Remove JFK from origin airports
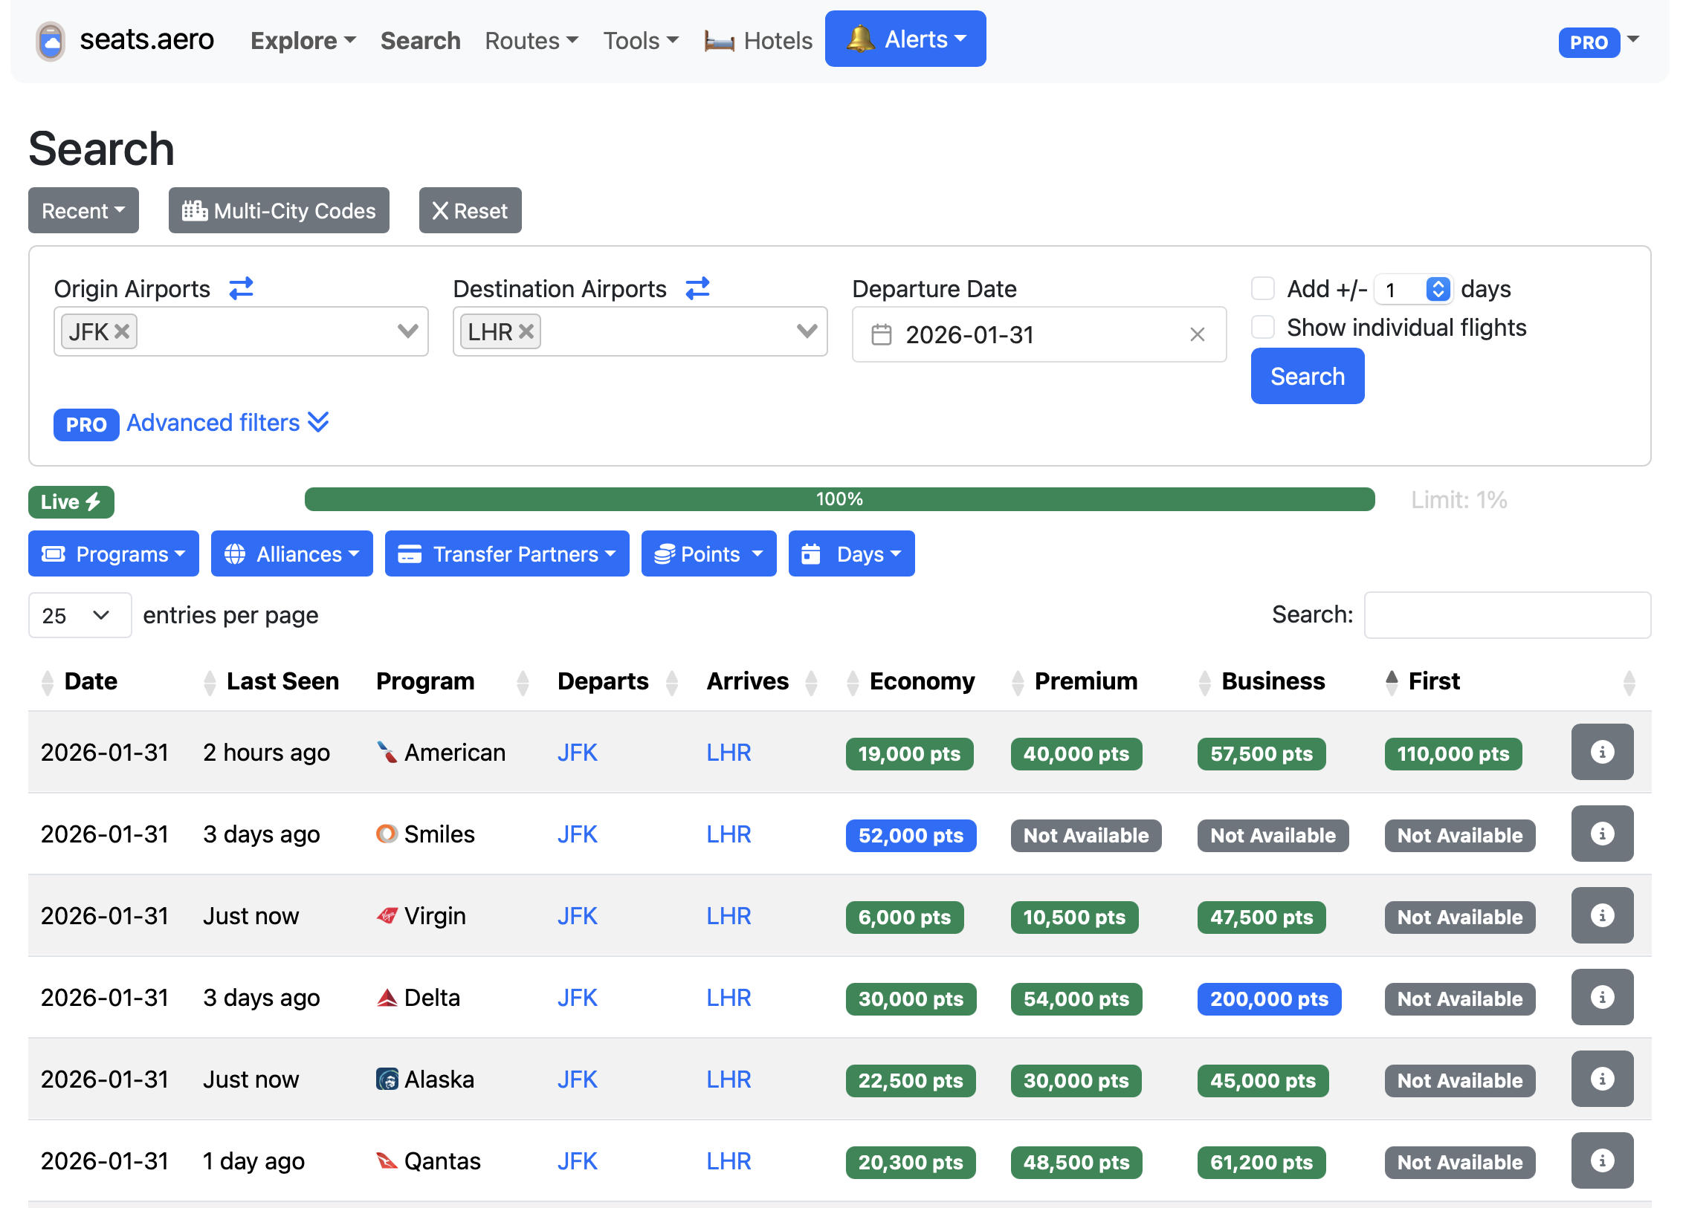 [122, 331]
